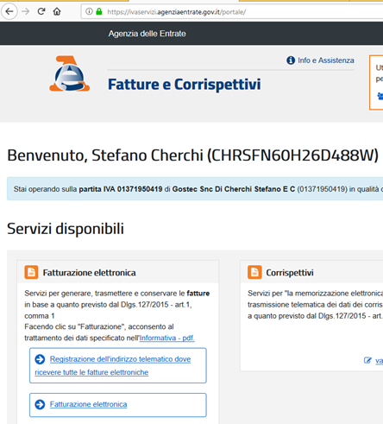Go to the browser home page icon
Screen dimensions: 383x424
[57, 11]
